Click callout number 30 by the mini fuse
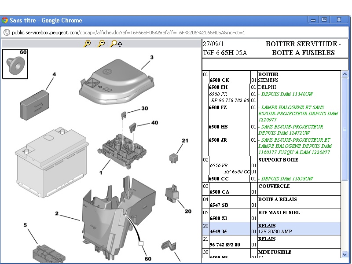 pos(145,108)
